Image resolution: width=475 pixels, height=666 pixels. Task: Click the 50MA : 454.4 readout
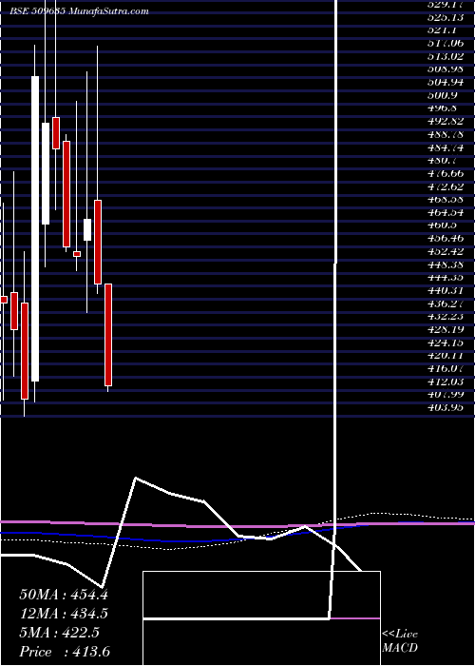pyautogui.click(x=64, y=595)
